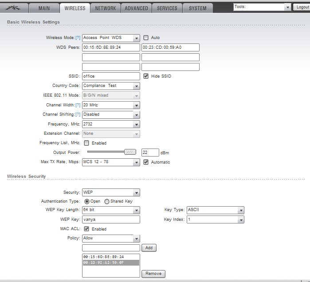
Task: Open Channel Shifting help [?] link
Action: [78, 114]
